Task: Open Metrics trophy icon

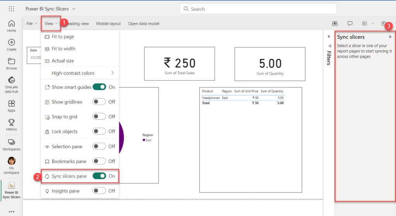Action: click(11, 122)
